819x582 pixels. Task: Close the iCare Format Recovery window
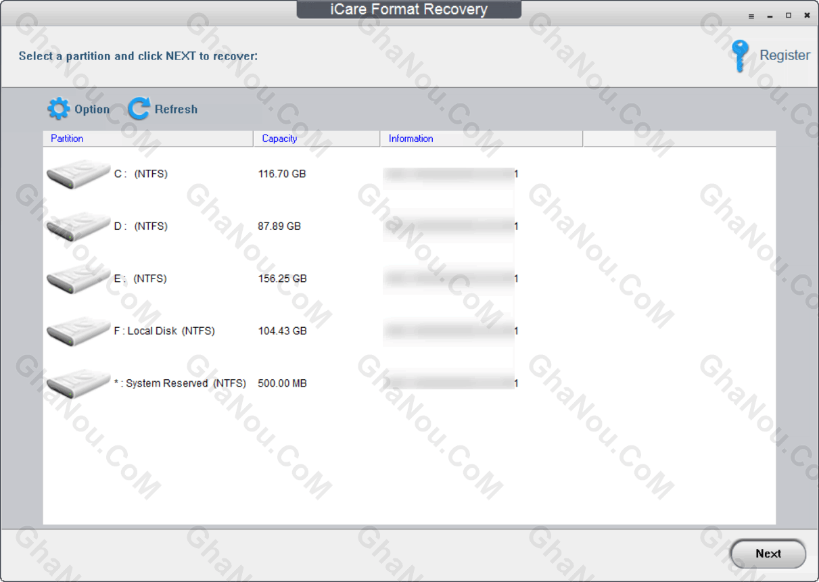[807, 16]
